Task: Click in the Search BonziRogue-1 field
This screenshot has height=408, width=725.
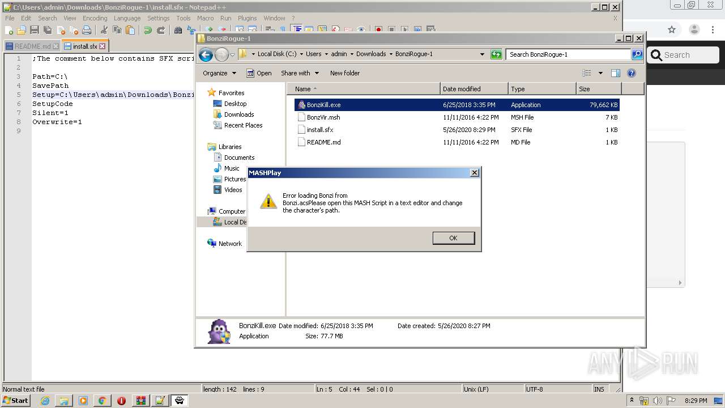Action: [x=568, y=54]
